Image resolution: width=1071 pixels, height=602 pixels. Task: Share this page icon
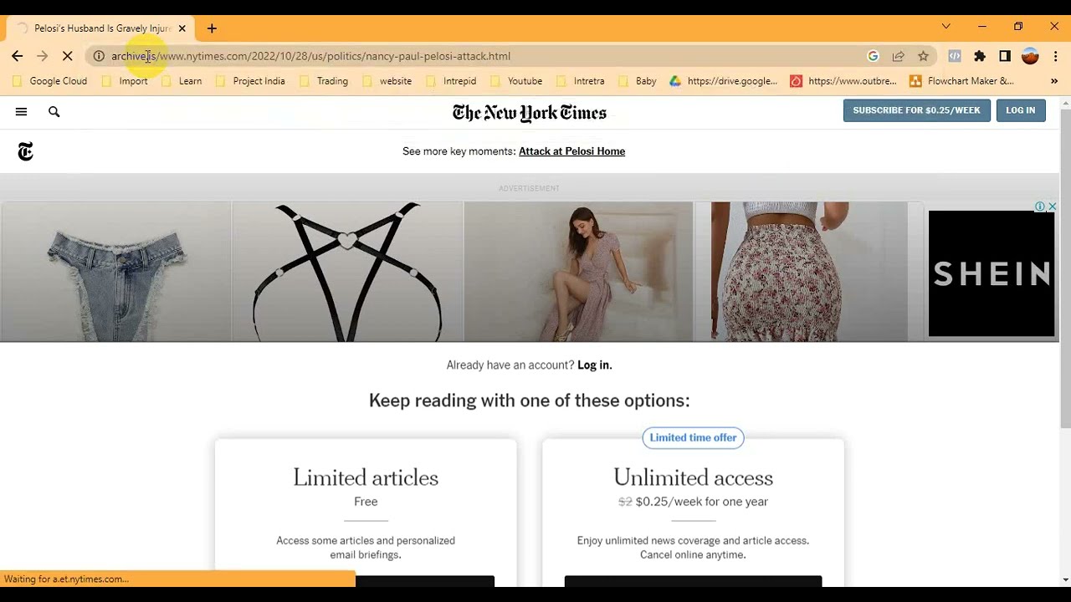click(898, 56)
